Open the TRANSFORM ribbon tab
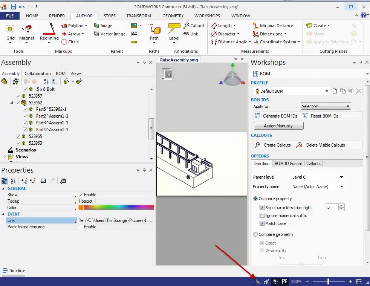 (x=139, y=16)
